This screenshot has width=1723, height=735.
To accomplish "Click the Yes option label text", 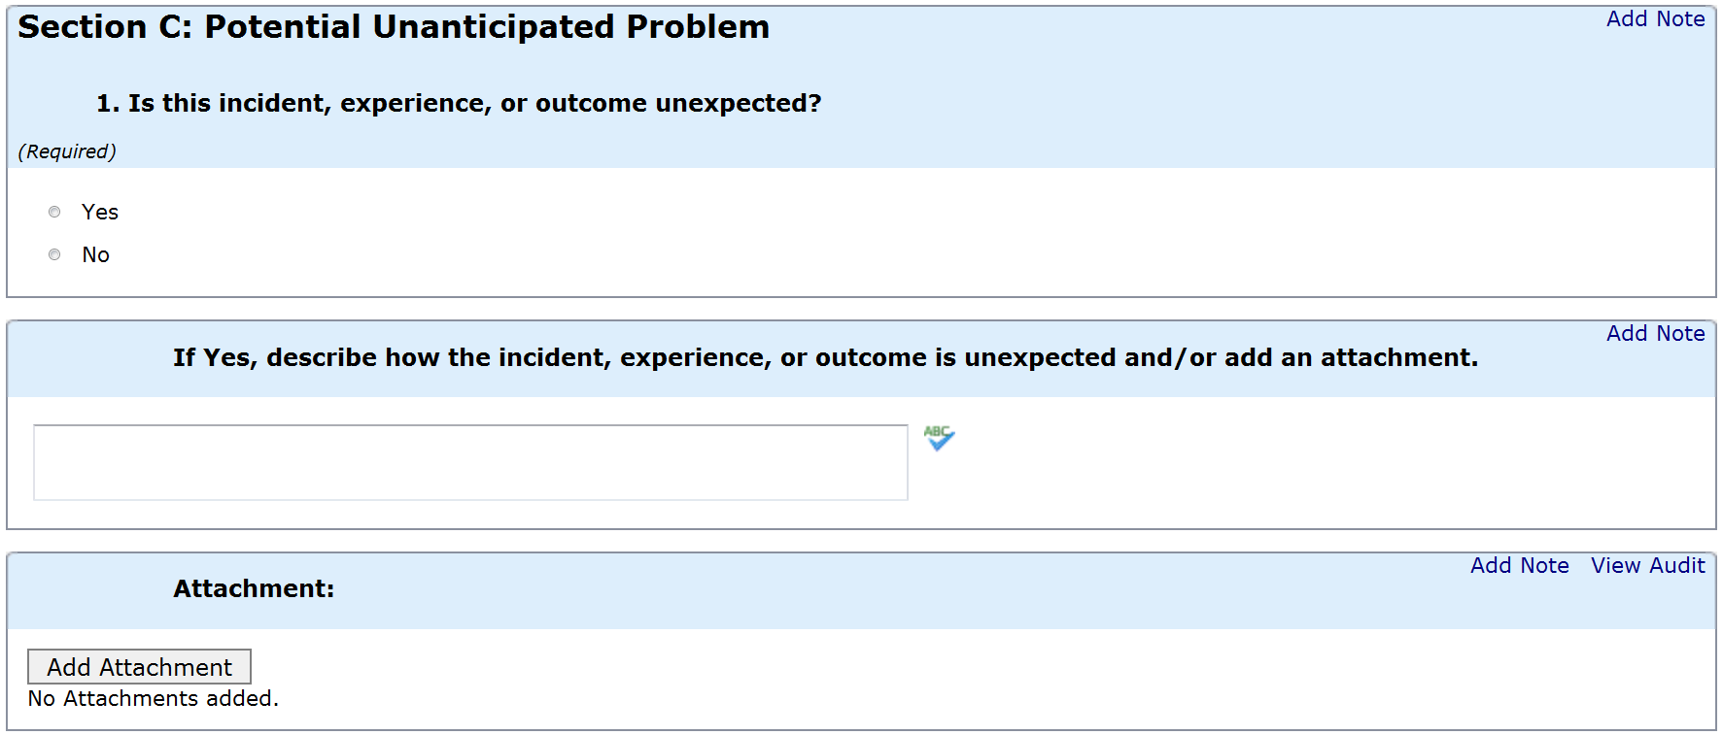I will point(100,212).
